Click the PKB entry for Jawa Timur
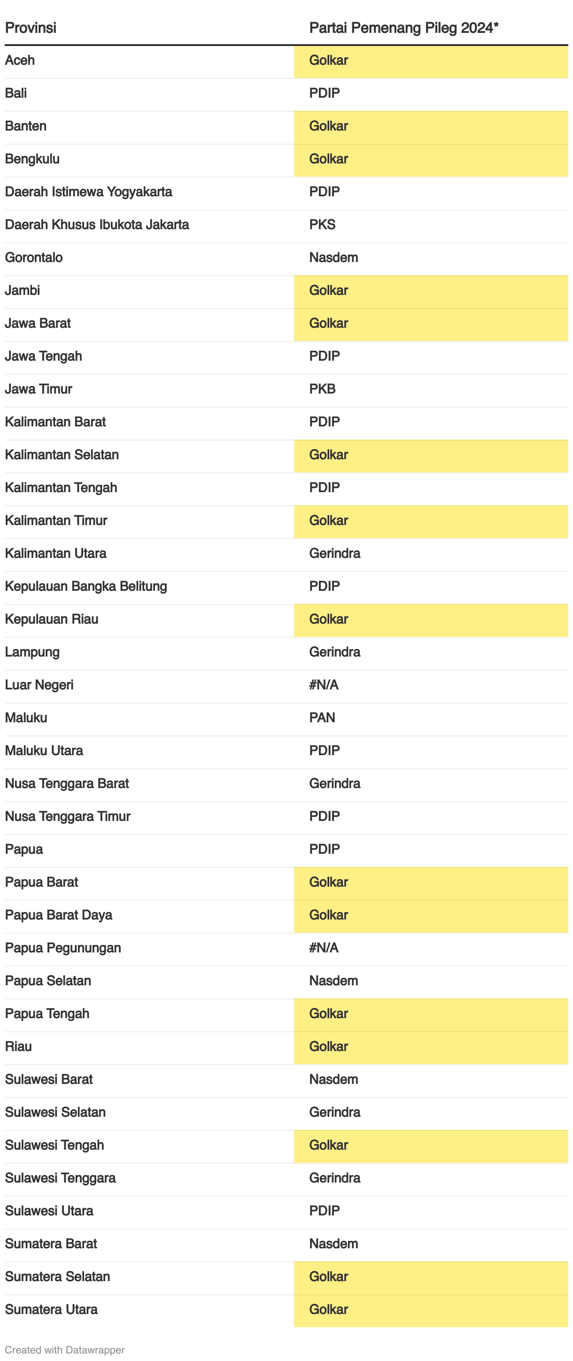Screen dimensions: 573x1361 point(322,389)
